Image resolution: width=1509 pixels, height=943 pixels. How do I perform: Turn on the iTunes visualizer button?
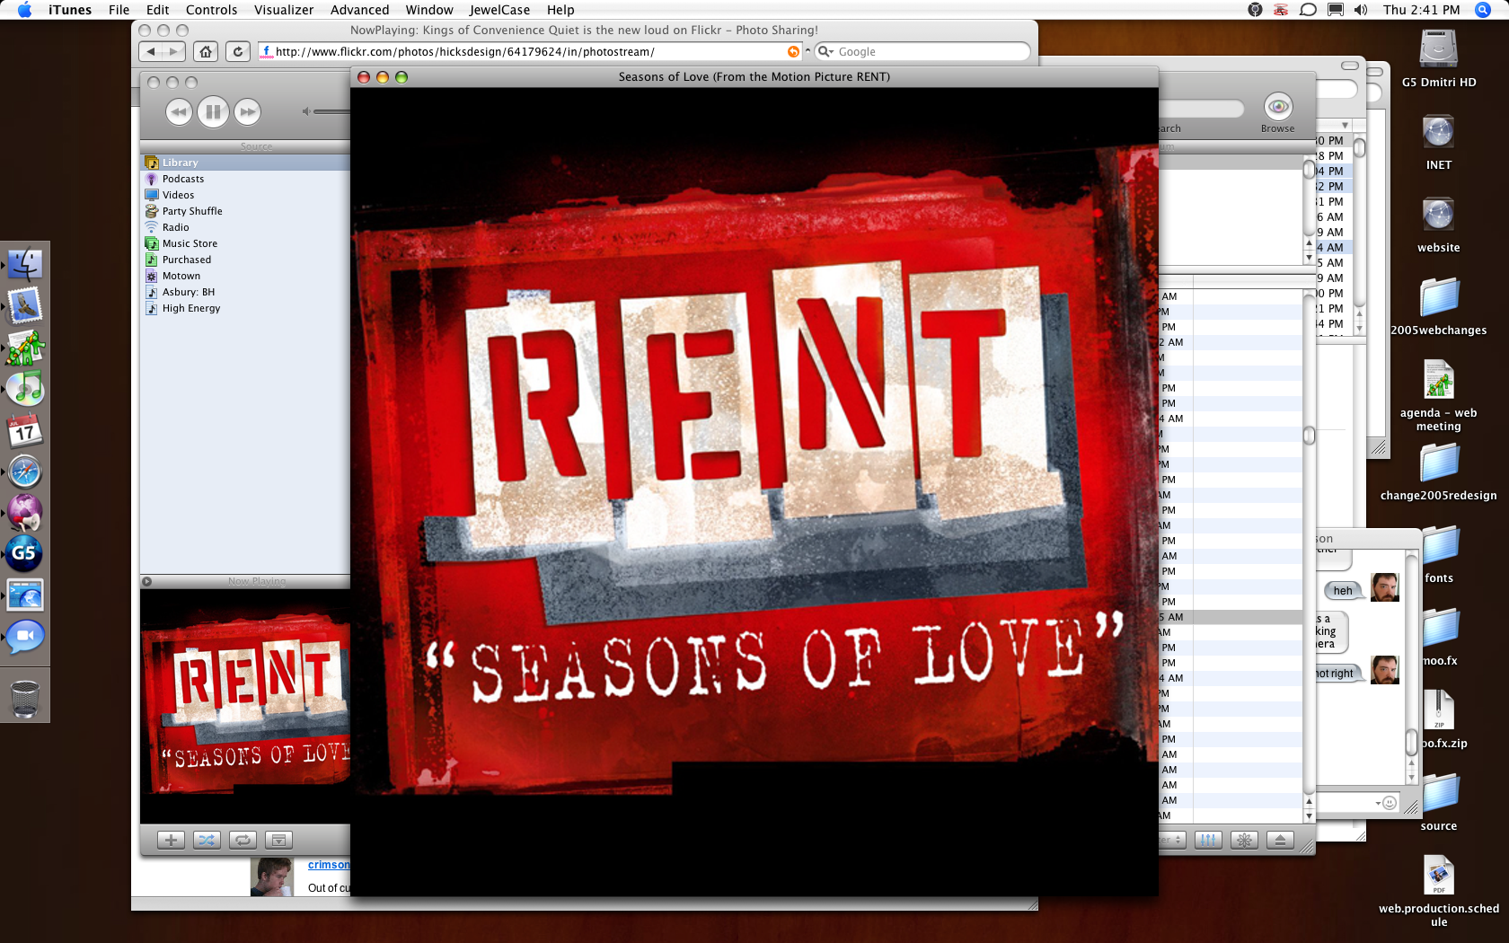coord(1244,840)
